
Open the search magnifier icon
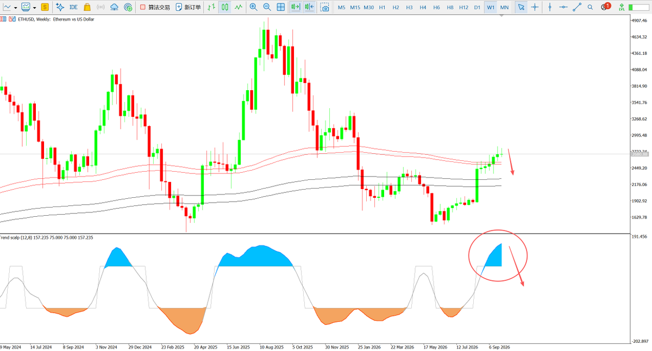(x=591, y=7)
